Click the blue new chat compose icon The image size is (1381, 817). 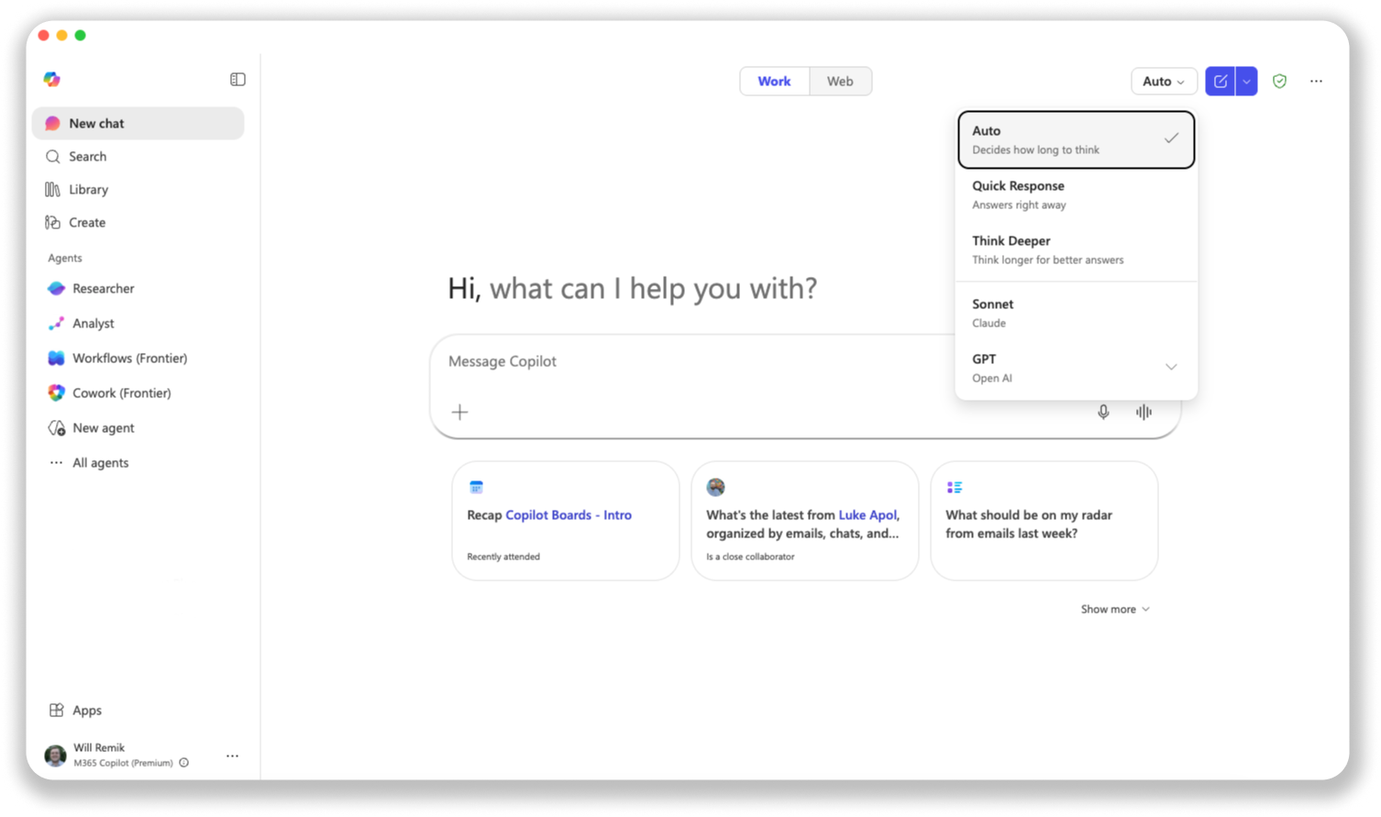pyautogui.click(x=1220, y=82)
